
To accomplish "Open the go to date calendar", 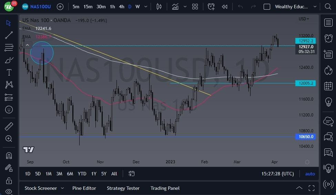I will pyautogui.click(x=131, y=174).
